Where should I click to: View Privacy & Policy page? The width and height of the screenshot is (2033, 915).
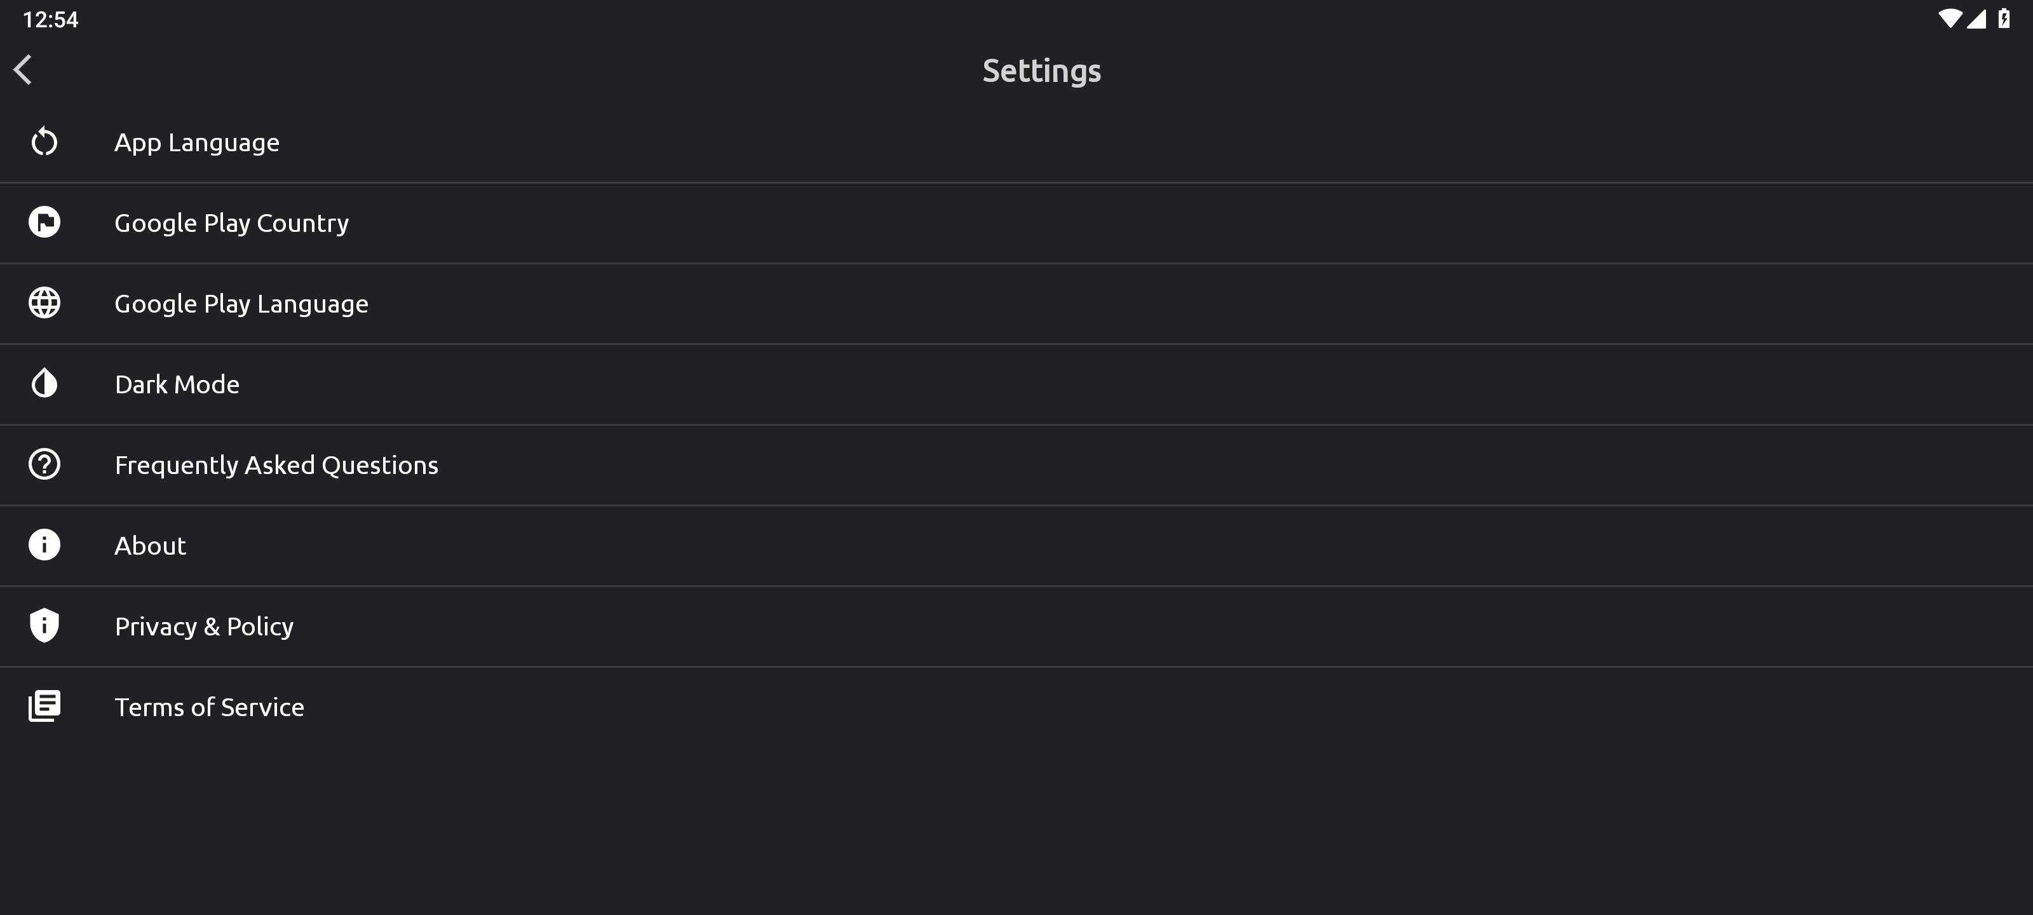point(203,626)
